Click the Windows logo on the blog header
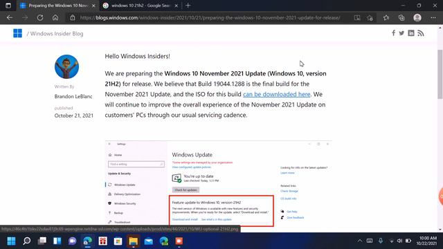The image size is (443, 249). pos(17,33)
